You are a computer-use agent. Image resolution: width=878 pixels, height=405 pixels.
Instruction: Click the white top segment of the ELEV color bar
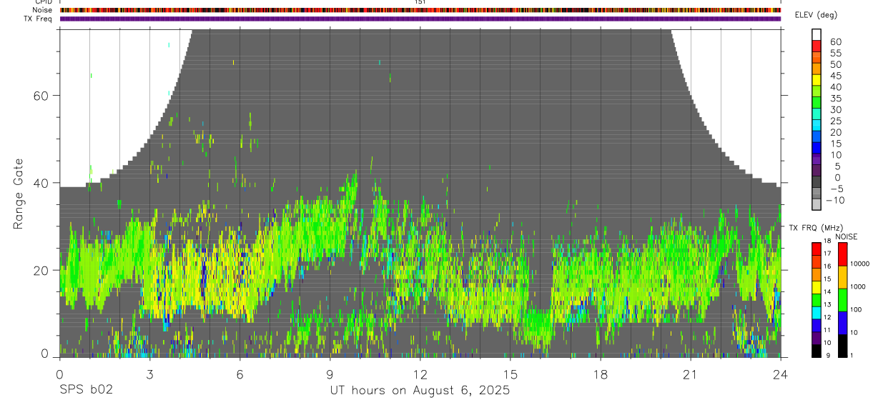[x=817, y=35]
